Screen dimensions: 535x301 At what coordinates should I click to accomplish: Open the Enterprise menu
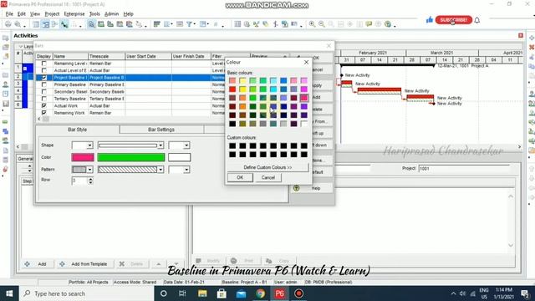74,14
